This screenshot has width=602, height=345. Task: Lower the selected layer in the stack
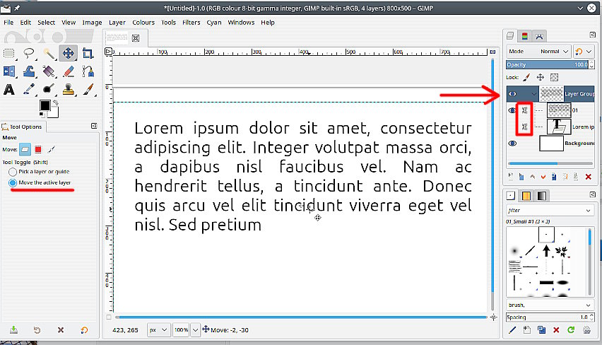[543, 177]
